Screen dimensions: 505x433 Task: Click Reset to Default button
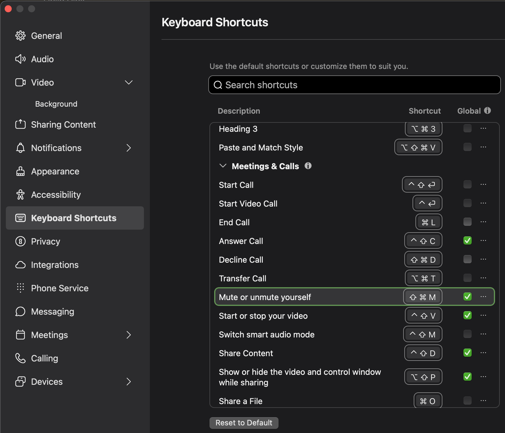pos(244,423)
